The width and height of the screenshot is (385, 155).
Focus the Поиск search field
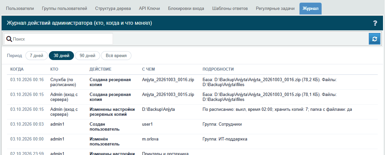(58, 39)
